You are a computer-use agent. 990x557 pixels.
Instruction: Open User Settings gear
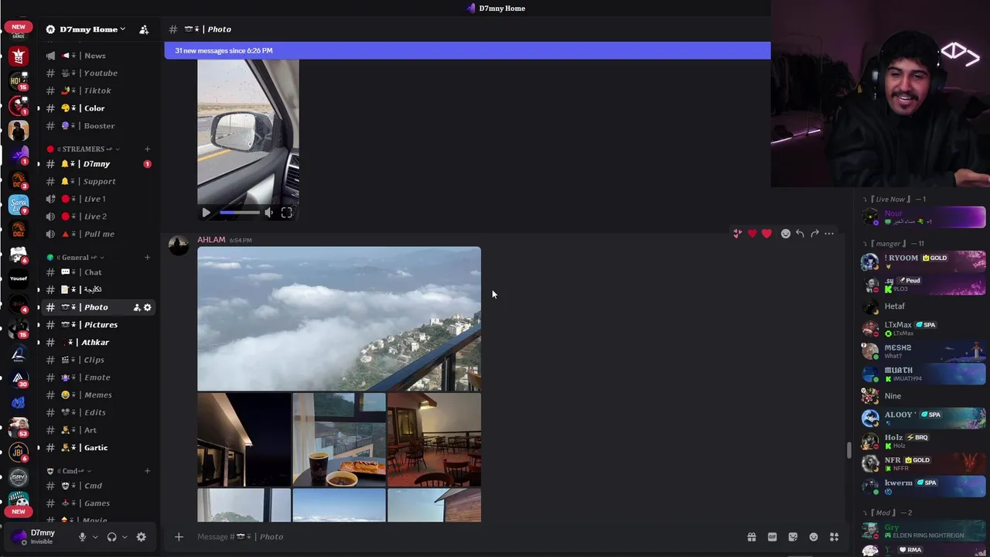pos(141,537)
